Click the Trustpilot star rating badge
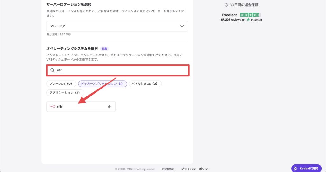 click(250, 15)
